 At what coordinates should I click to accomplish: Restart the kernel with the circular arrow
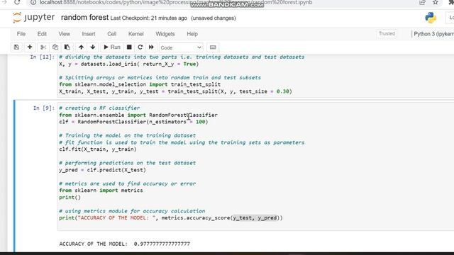click(x=140, y=47)
